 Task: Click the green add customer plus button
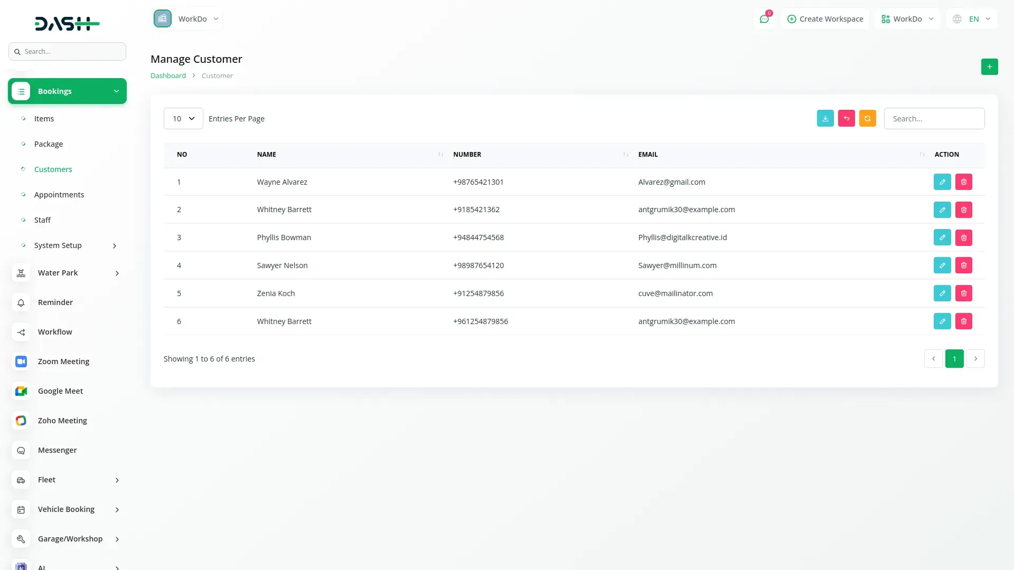click(x=989, y=67)
